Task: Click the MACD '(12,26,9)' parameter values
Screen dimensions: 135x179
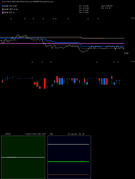Action: coord(35,134)
